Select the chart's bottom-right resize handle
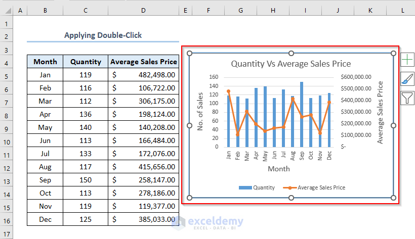The image size is (415, 239). point(394,198)
